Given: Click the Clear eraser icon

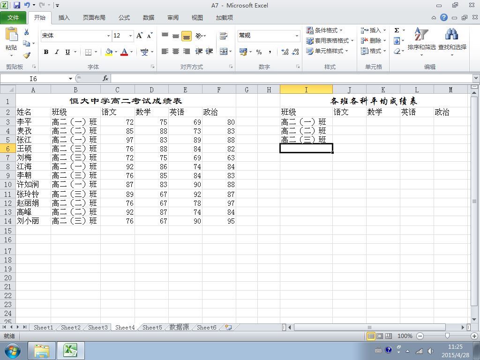Looking at the screenshot, I should pyautogui.click(x=397, y=51).
